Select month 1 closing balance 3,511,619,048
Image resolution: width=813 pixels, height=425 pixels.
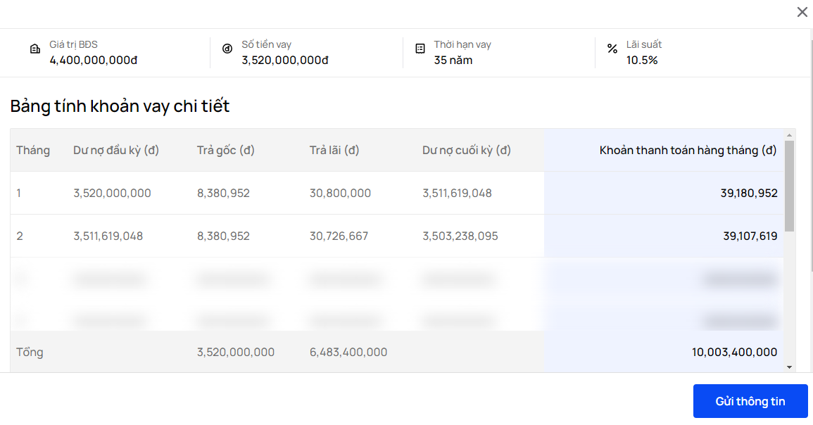click(x=457, y=194)
